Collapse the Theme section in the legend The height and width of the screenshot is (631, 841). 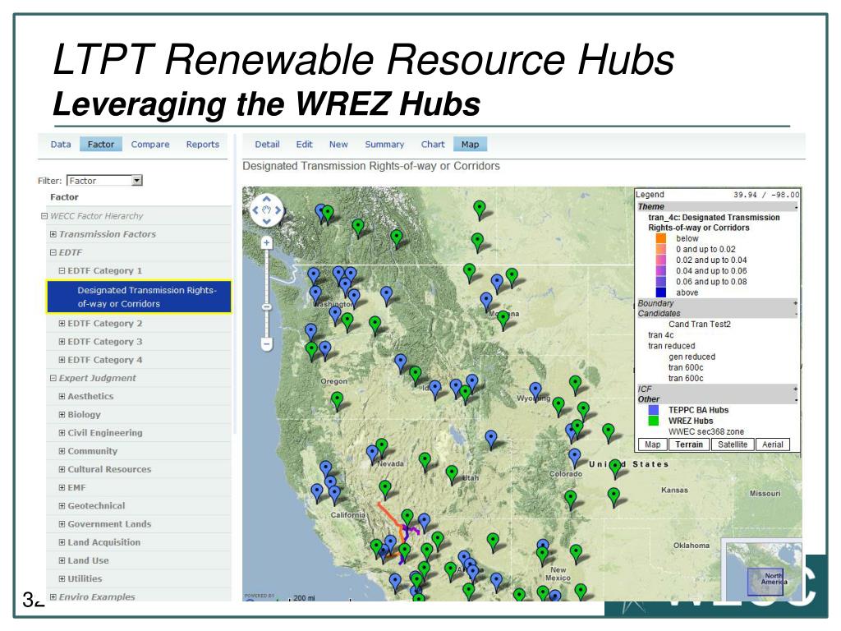coord(795,207)
